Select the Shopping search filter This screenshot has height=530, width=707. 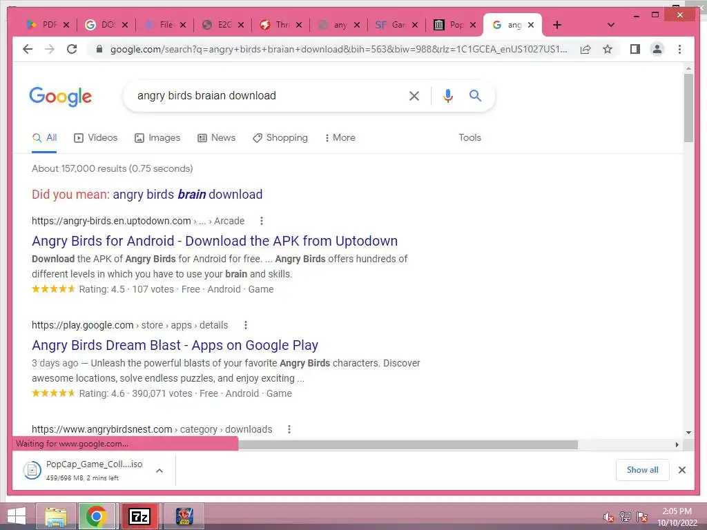[280, 138]
